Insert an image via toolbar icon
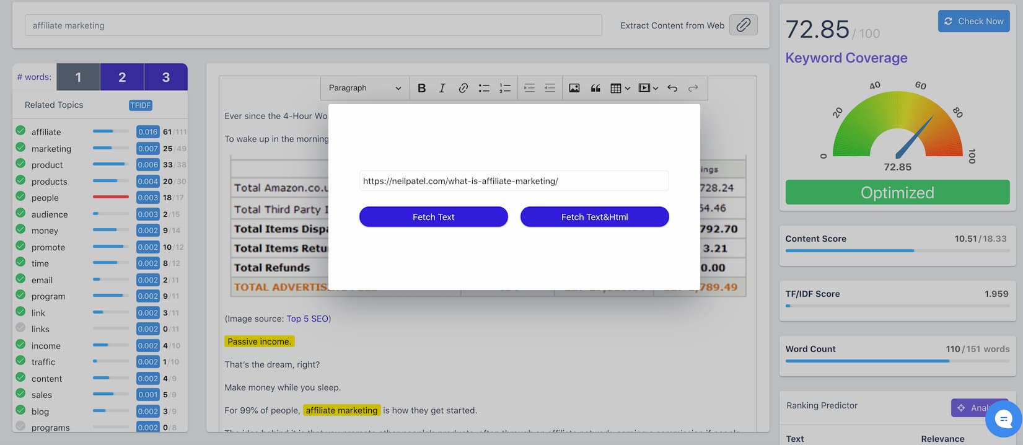Viewport: 1023px width, 445px height. pyautogui.click(x=574, y=88)
